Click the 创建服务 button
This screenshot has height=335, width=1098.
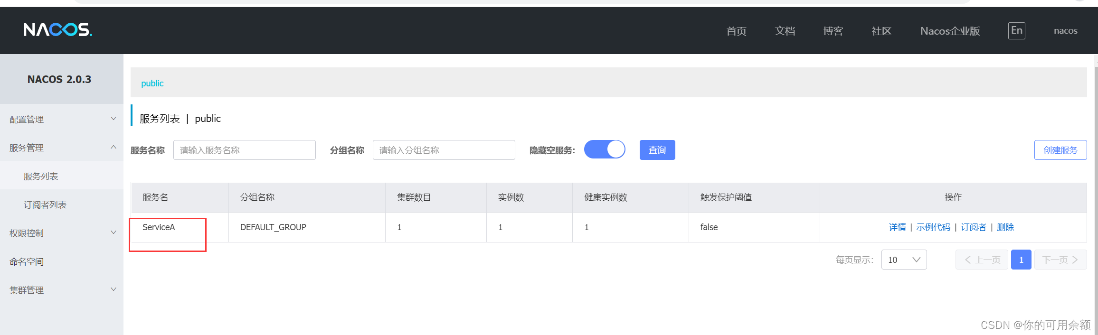point(1060,150)
